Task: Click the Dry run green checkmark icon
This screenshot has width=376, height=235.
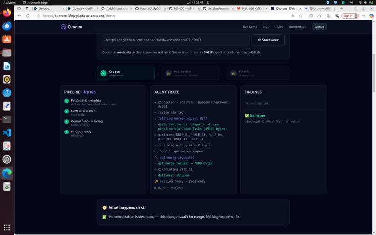Action: point(104,73)
